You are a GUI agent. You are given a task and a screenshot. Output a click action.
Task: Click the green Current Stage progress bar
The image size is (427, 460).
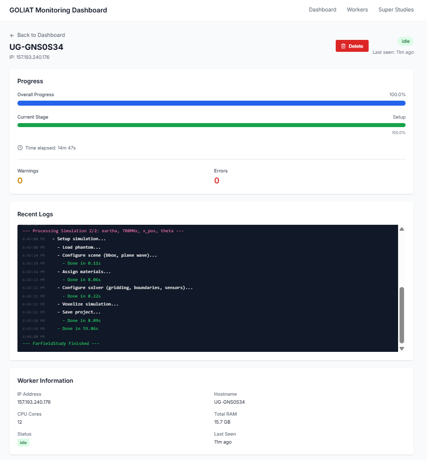coord(212,125)
